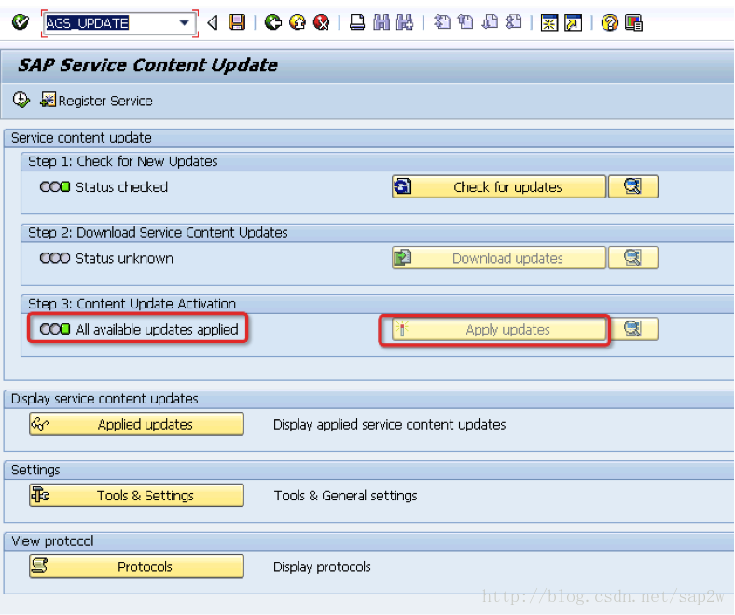Click the 'Service content update' group header
Image resolution: width=735 pixels, height=615 pixels.
click(x=81, y=138)
